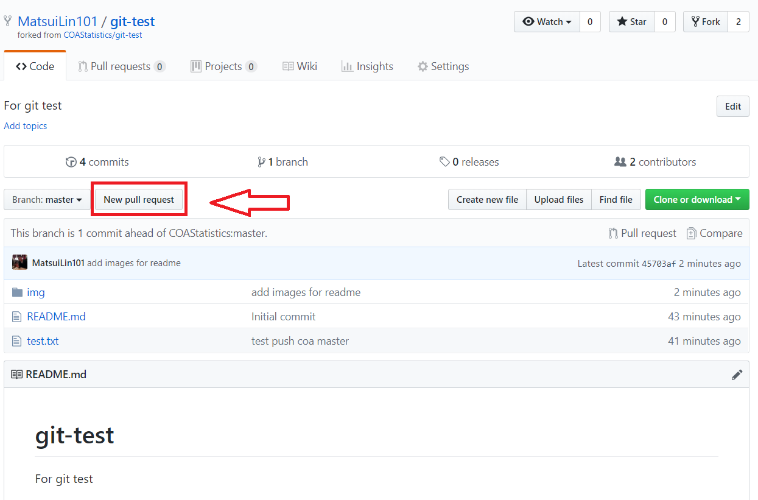Open the COAStatistics/git-test fork source link
Image resolution: width=758 pixels, height=500 pixels.
[102, 35]
